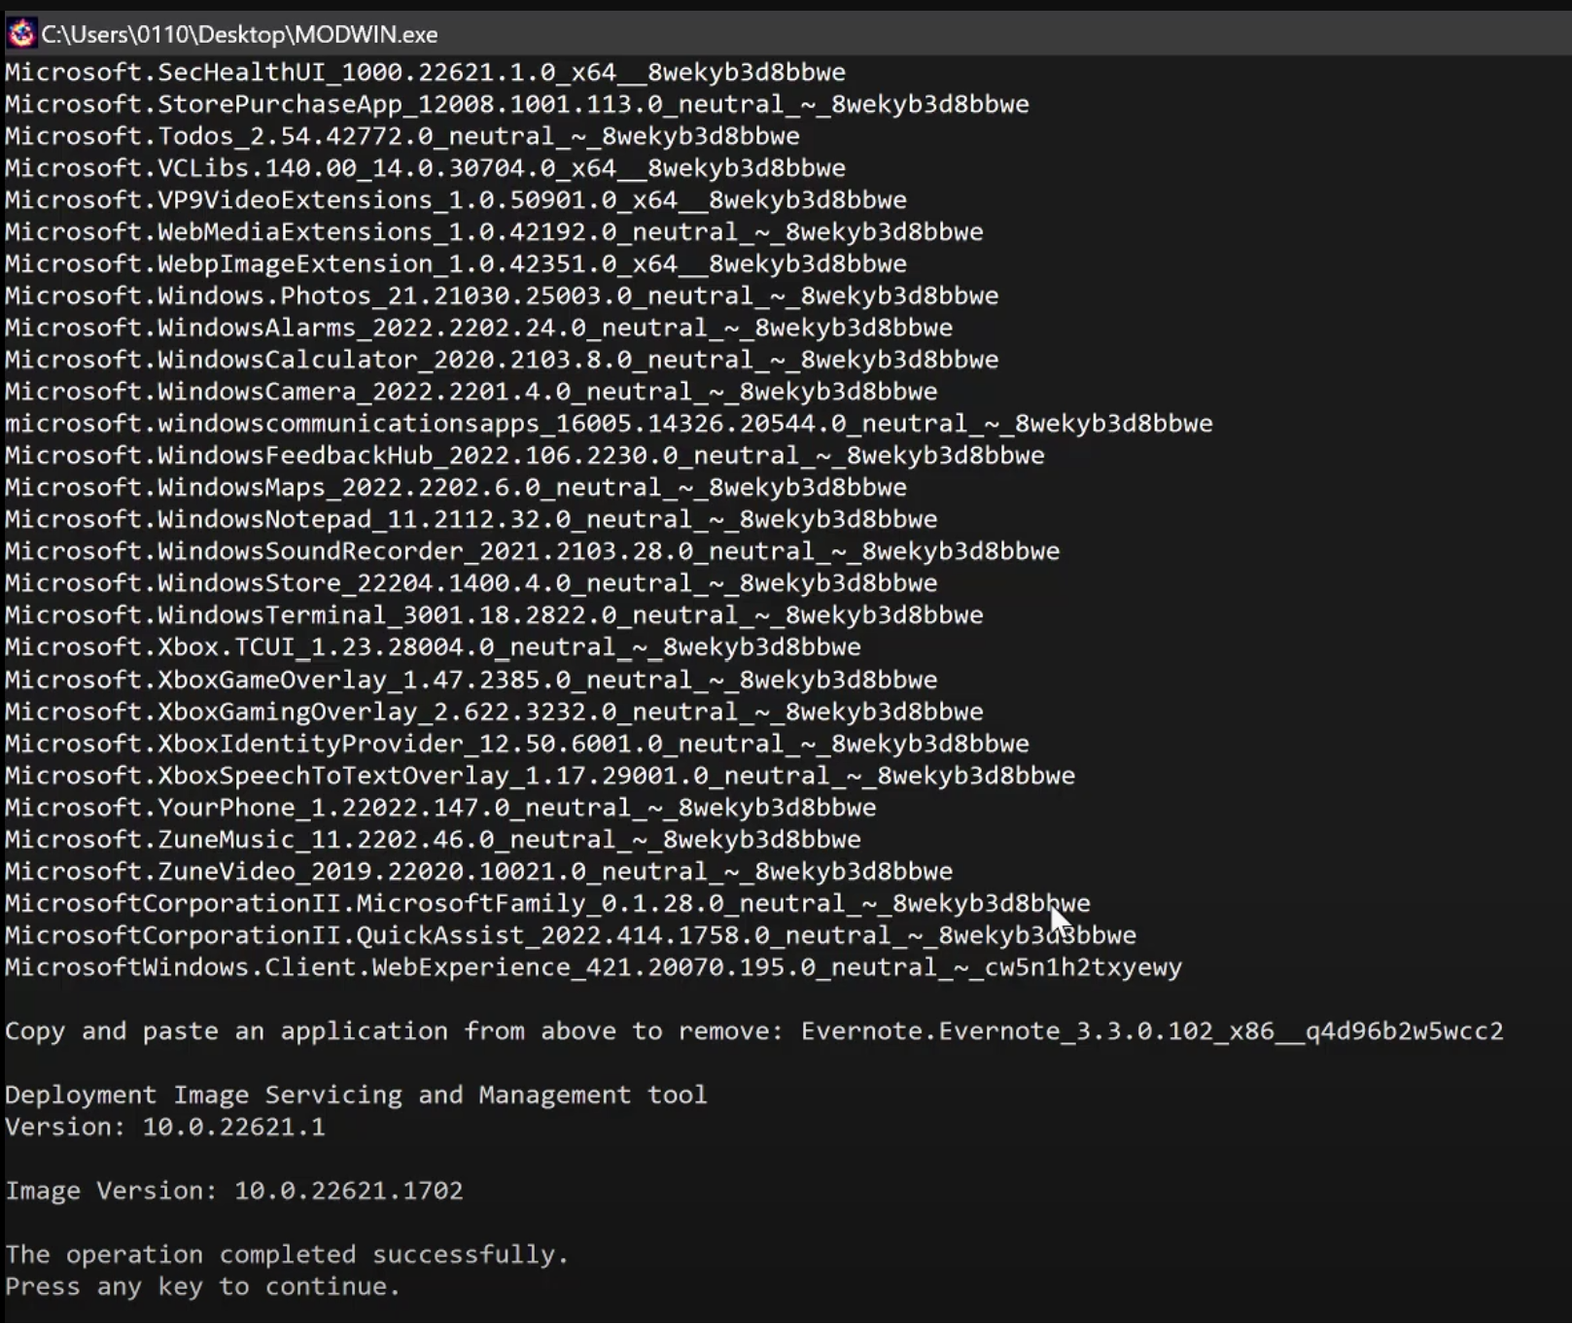1572x1324 pixels.
Task: Select the Microsoft.VCLibs.140.00 package line
Action: tap(425, 168)
